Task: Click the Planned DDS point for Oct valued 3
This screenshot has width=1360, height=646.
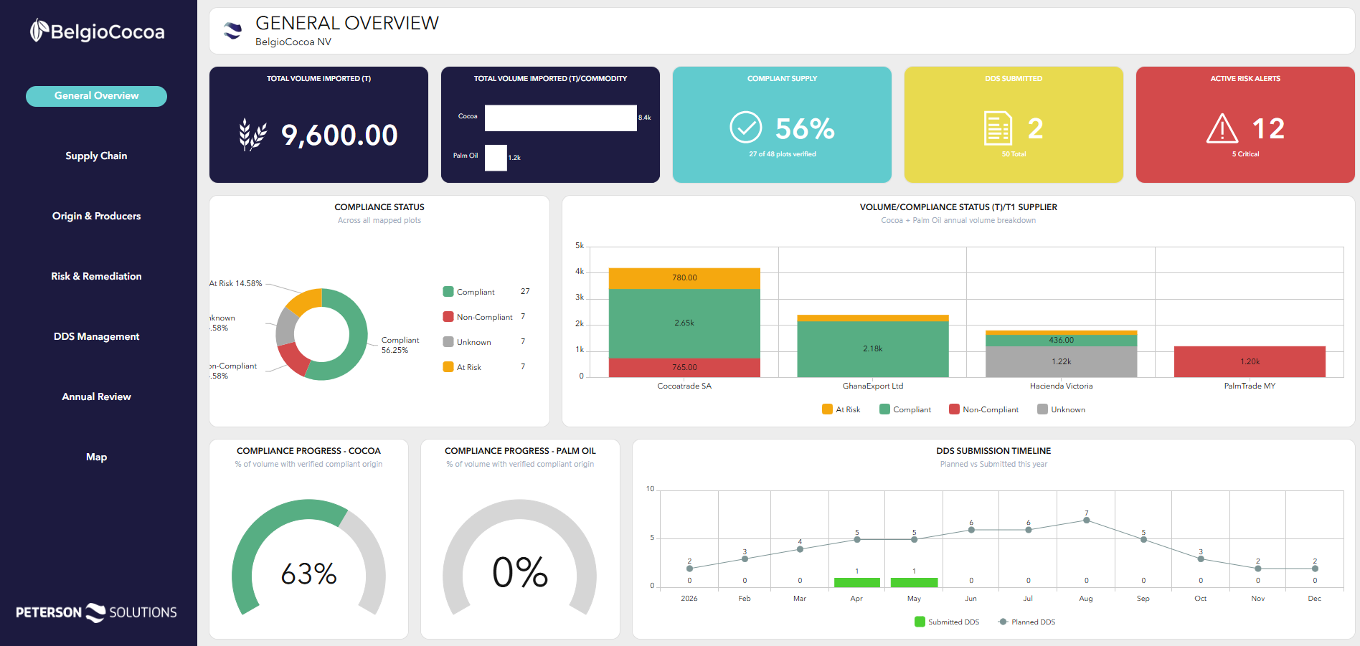Action: [x=1201, y=559]
